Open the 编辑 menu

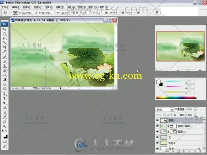pyautogui.click(x=16, y=7)
